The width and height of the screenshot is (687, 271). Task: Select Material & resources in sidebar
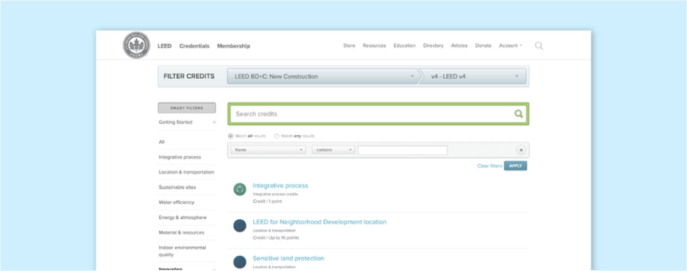pyautogui.click(x=181, y=233)
